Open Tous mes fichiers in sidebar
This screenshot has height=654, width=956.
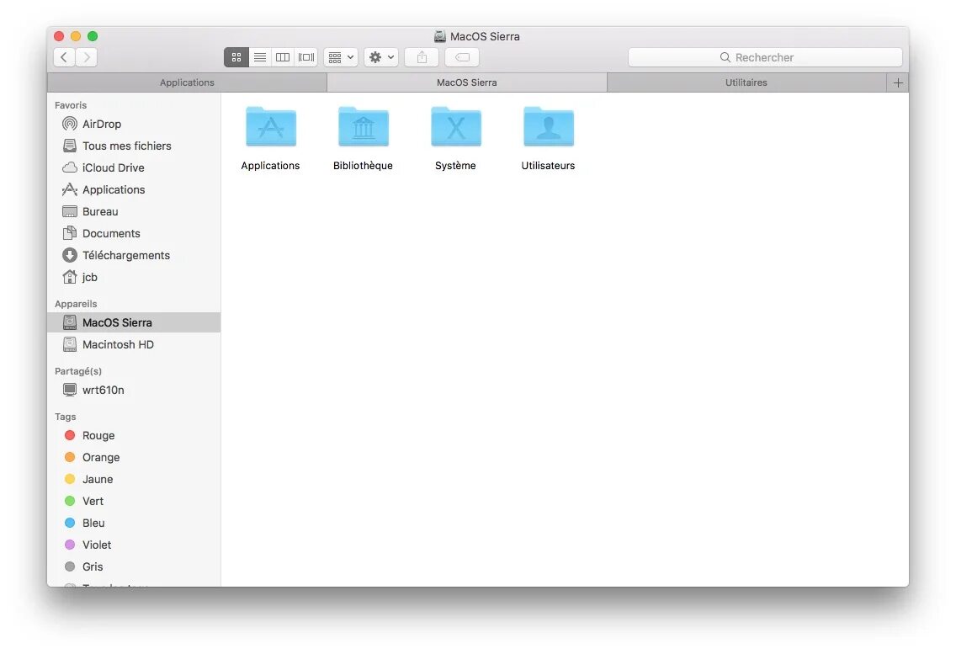coord(134,146)
